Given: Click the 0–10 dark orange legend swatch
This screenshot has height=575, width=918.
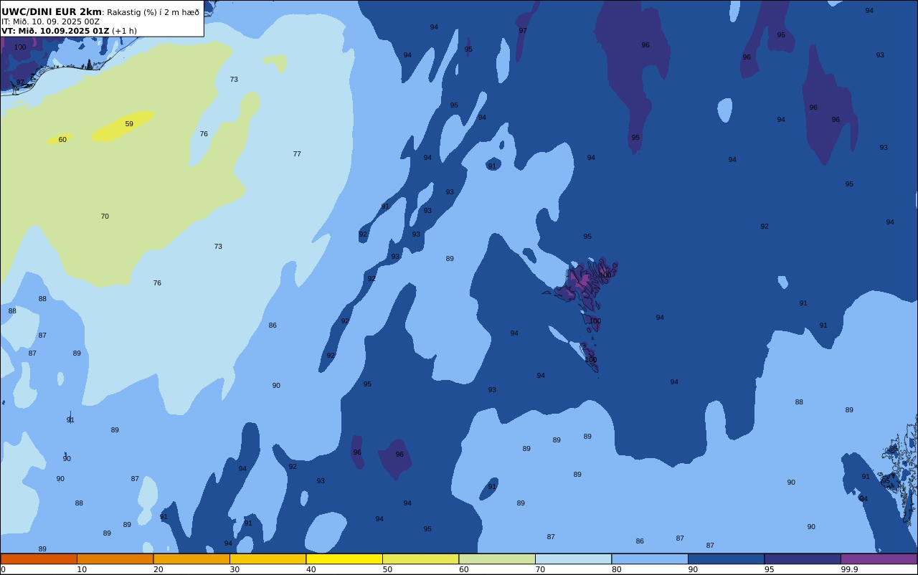Looking at the screenshot, I should (39, 559).
